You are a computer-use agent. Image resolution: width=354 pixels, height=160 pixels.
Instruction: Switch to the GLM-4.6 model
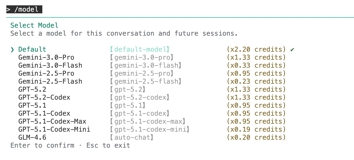point(32,137)
